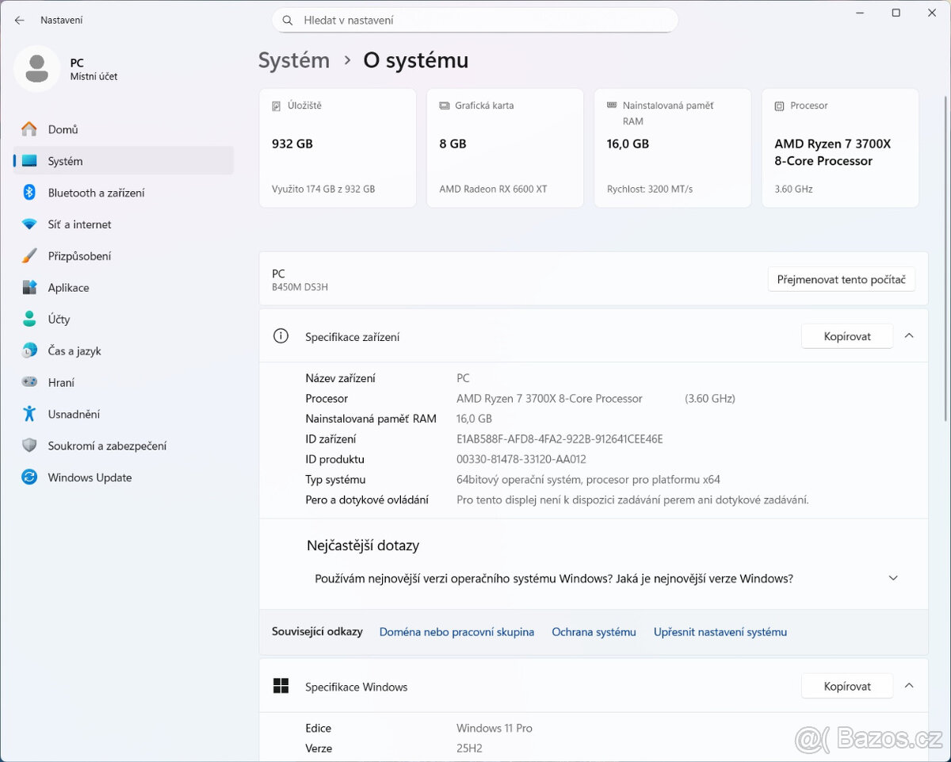951x762 pixels.
Task: Click the Aplikace sidebar icon
Action: [29, 288]
